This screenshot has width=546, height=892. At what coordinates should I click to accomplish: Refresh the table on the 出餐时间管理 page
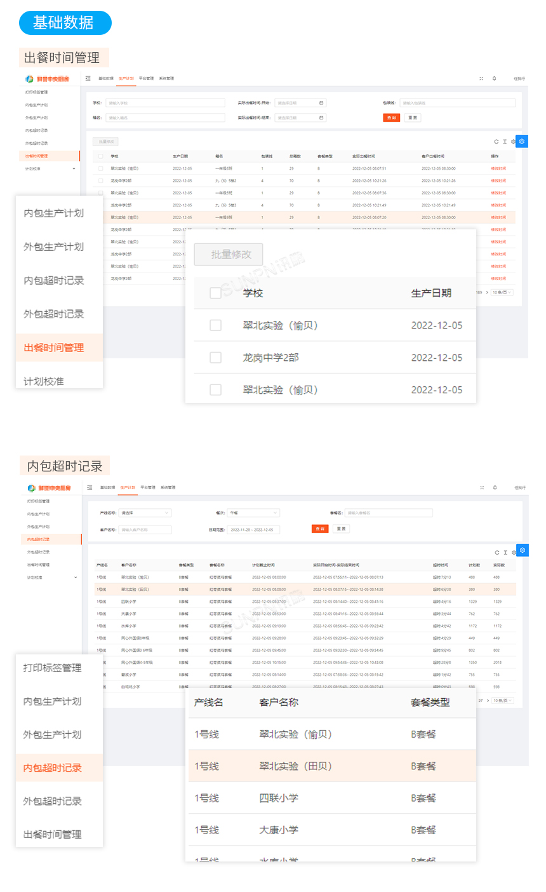tap(496, 142)
